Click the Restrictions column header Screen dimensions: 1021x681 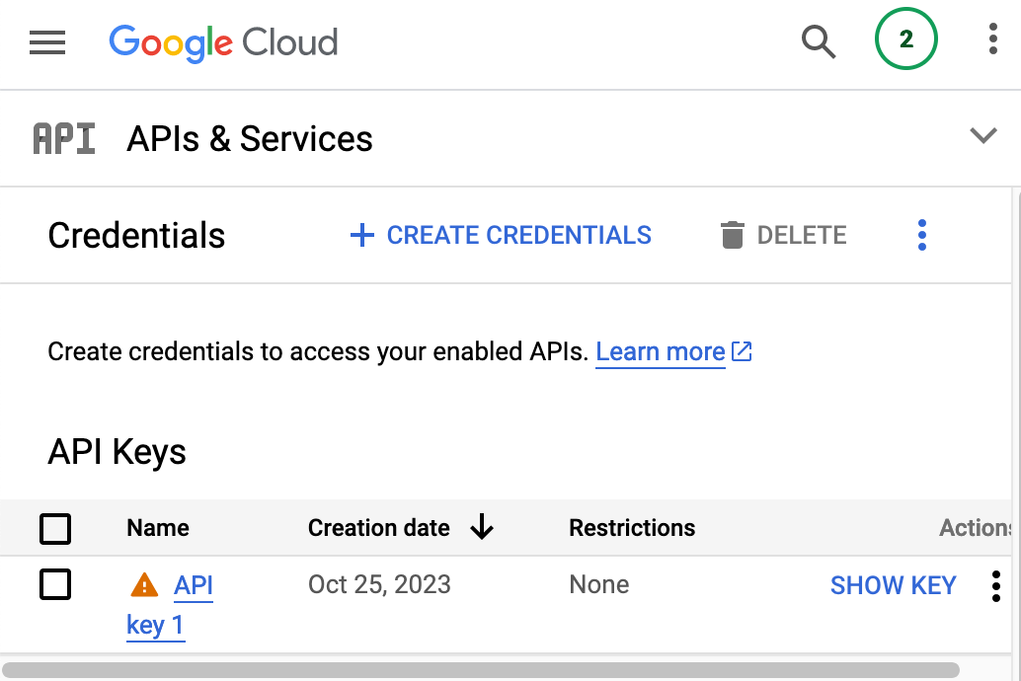pos(632,528)
